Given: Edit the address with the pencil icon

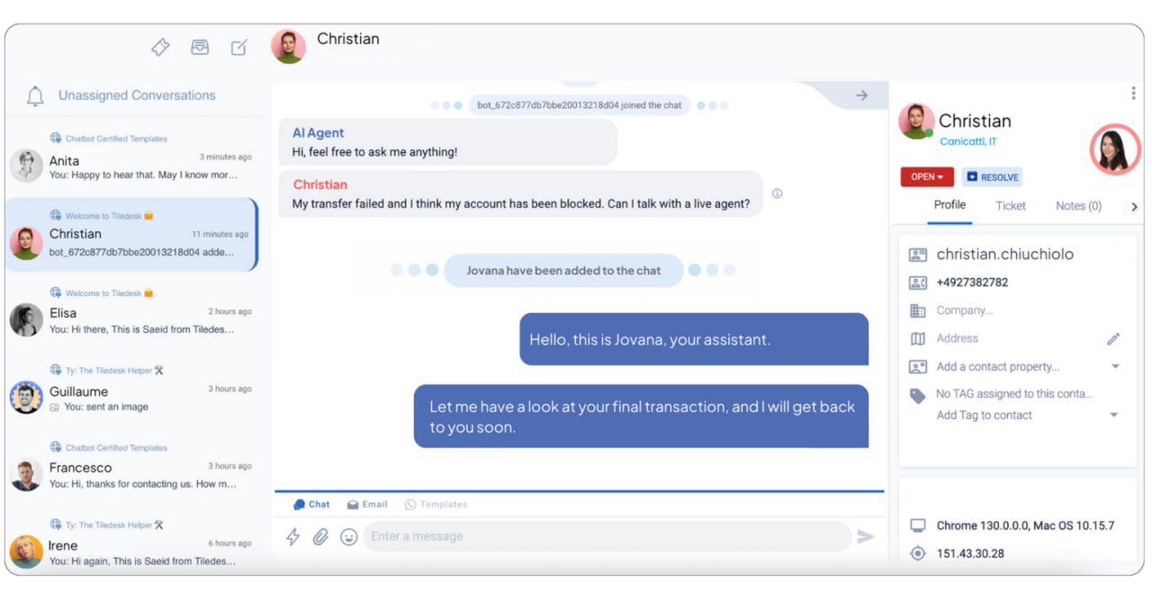Looking at the screenshot, I should coord(1113,339).
